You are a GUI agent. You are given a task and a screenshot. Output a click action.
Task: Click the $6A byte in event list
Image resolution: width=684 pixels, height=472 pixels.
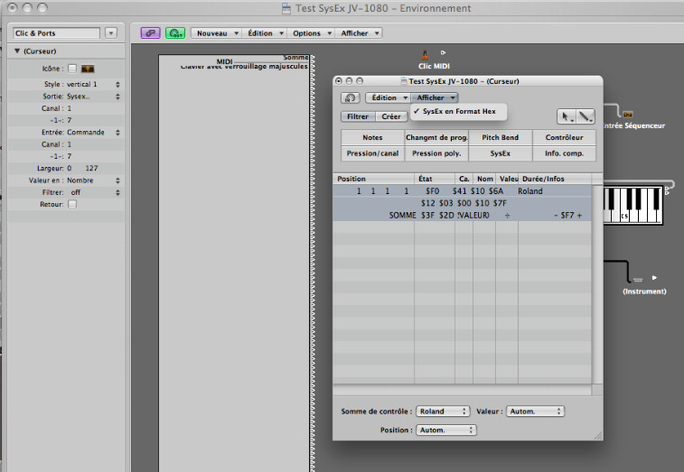(x=495, y=191)
